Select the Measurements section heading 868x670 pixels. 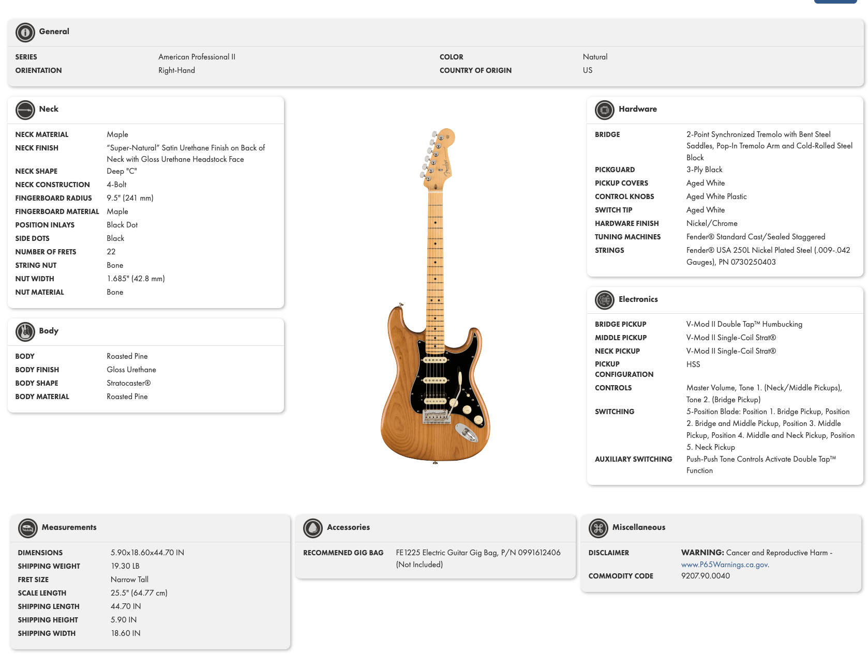pyautogui.click(x=69, y=527)
